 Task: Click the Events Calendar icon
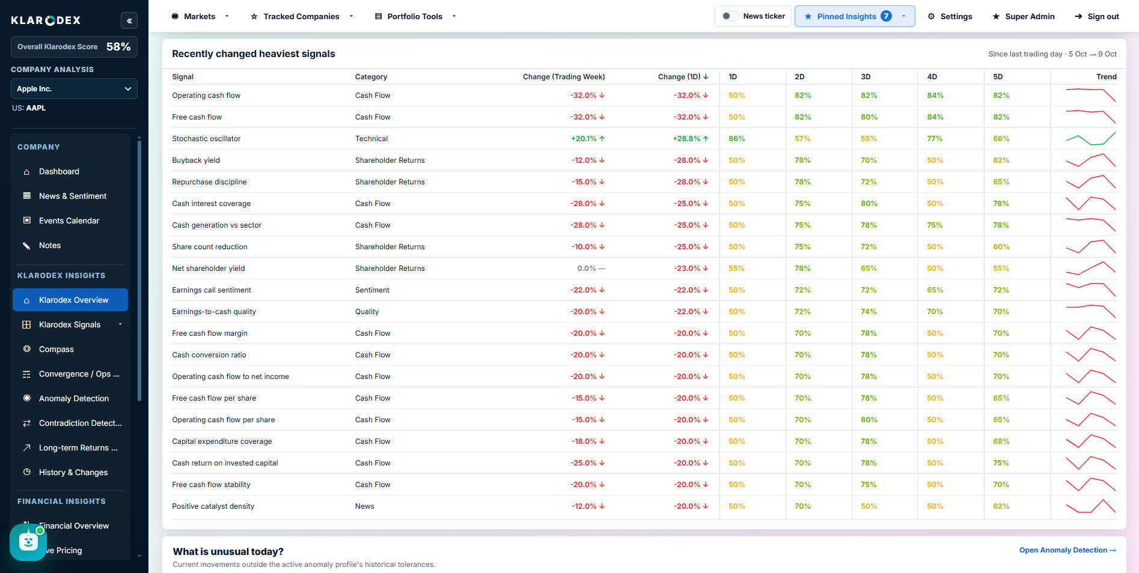(x=26, y=220)
